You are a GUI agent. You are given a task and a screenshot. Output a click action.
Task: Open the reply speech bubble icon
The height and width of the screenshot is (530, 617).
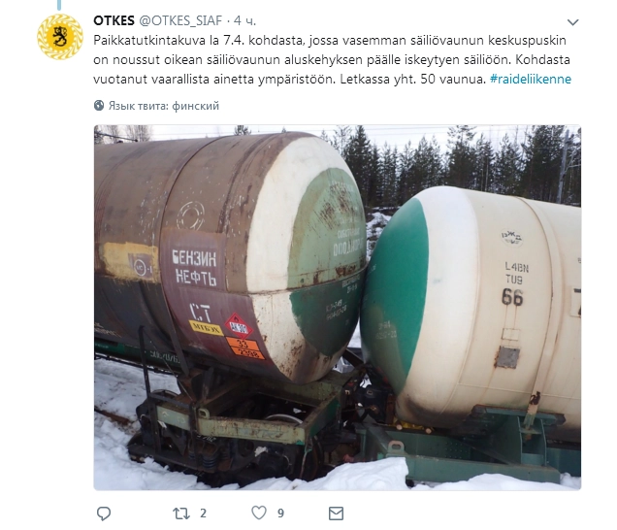pyautogui.click(x=104, y=513)
